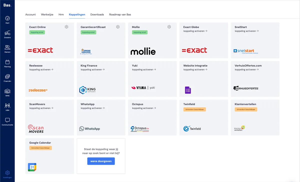Activate the King Finance koppeling link
This screenshot has width=300, height=182.
point(93,70)
